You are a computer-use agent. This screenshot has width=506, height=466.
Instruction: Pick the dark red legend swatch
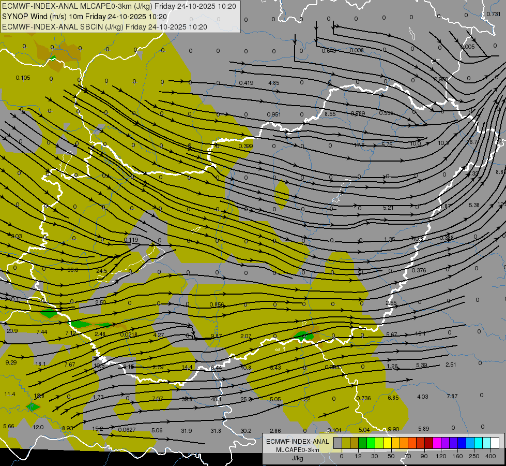click(428, 443)
